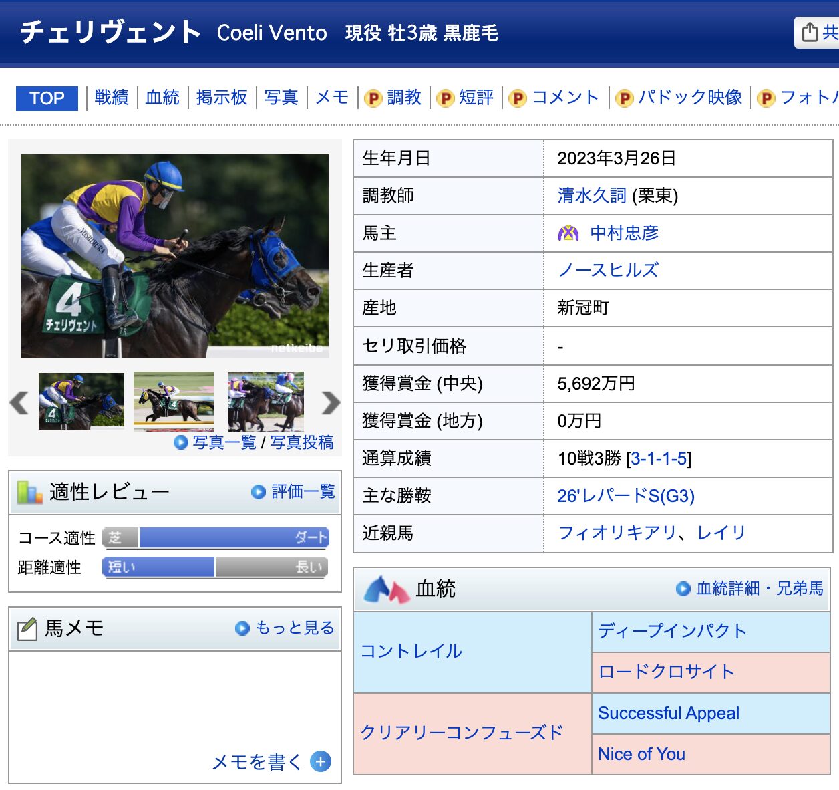Open 血統詳細・兄弟馬 link
The height and width of the screenshot is (790, 839).
[760, 588]
